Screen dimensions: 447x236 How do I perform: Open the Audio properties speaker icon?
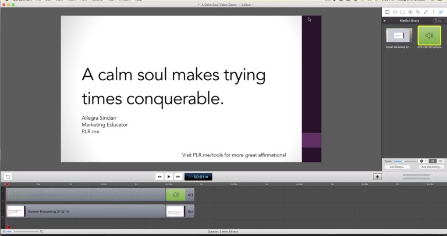coord(395,12)
